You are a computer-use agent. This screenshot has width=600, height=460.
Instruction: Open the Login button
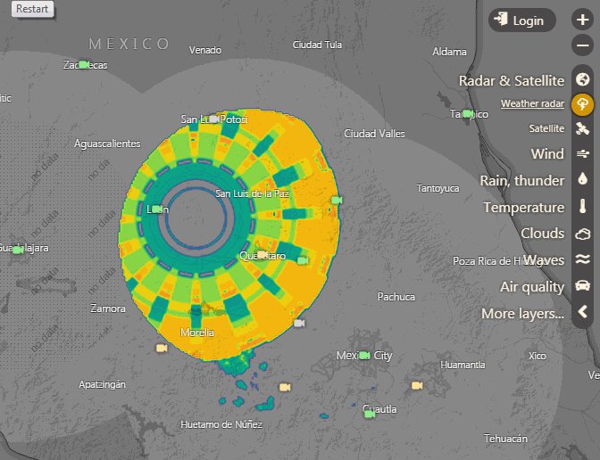[x=522, y=21]
